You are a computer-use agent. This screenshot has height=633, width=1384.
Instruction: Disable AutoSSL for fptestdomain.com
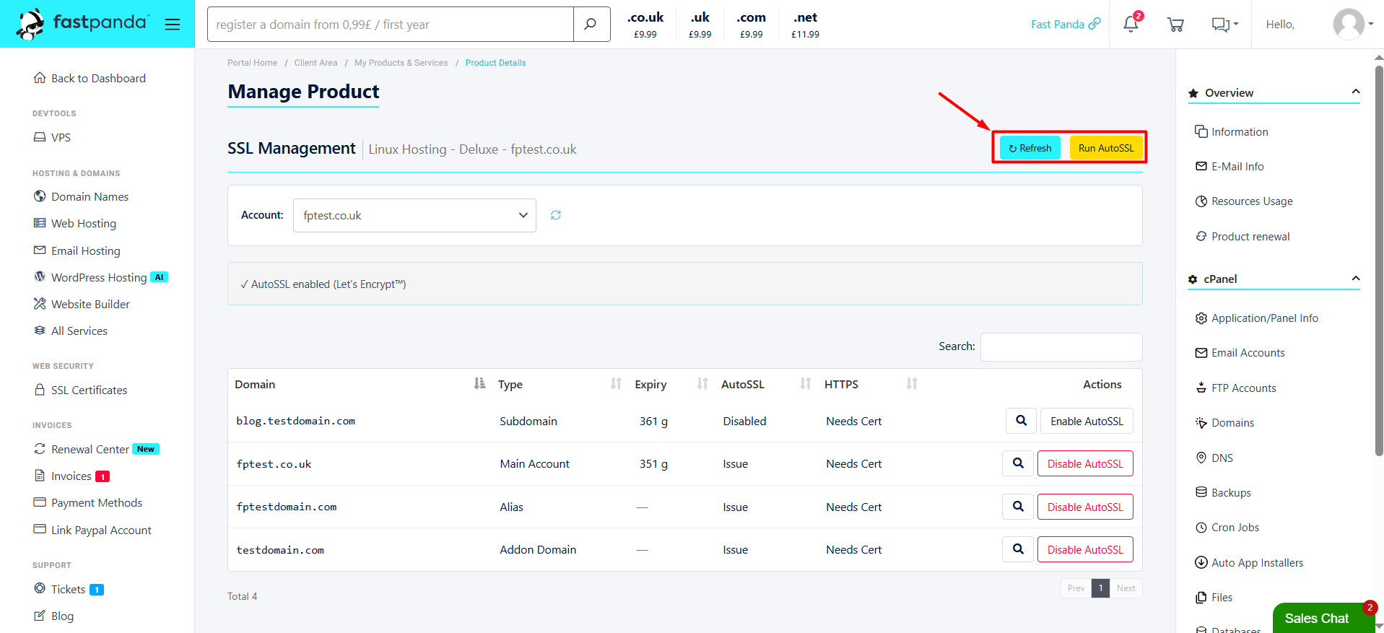click(x=1085, y=507)
